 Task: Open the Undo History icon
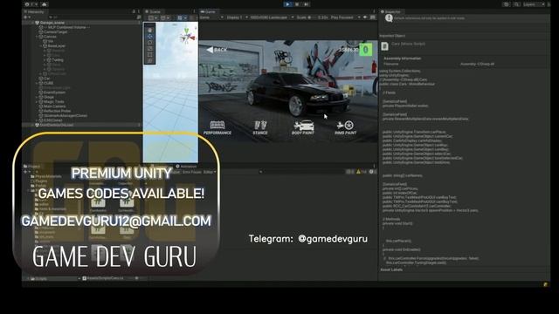(x=507, y=4)
